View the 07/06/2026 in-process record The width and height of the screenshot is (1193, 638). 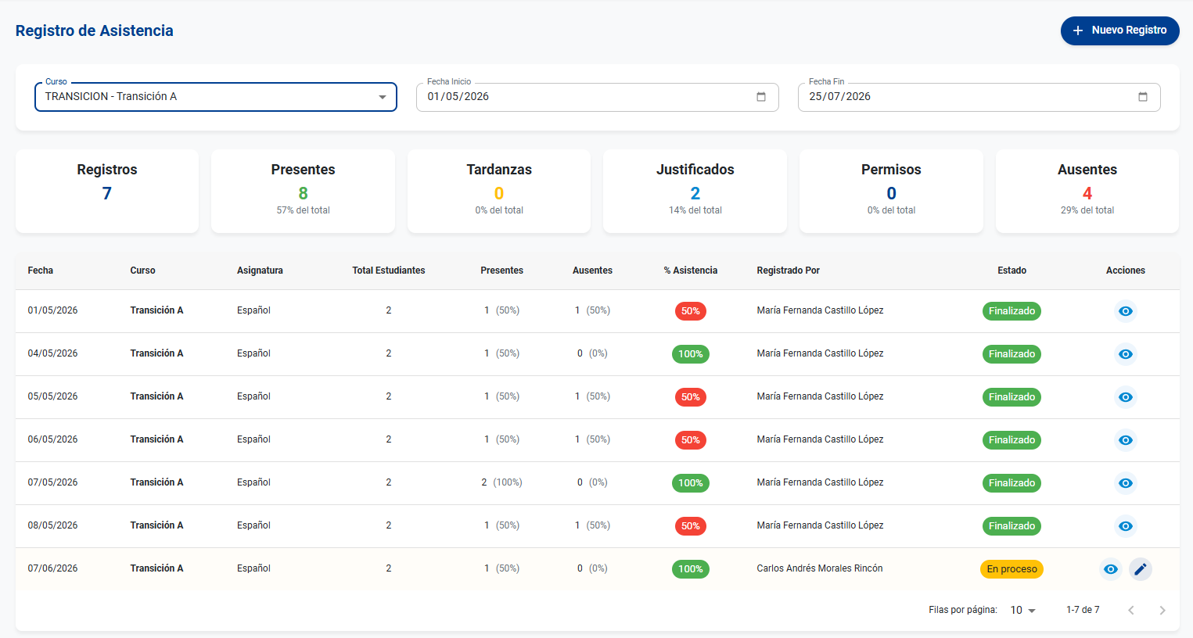pyautogui.click(x=1110, y=569)
